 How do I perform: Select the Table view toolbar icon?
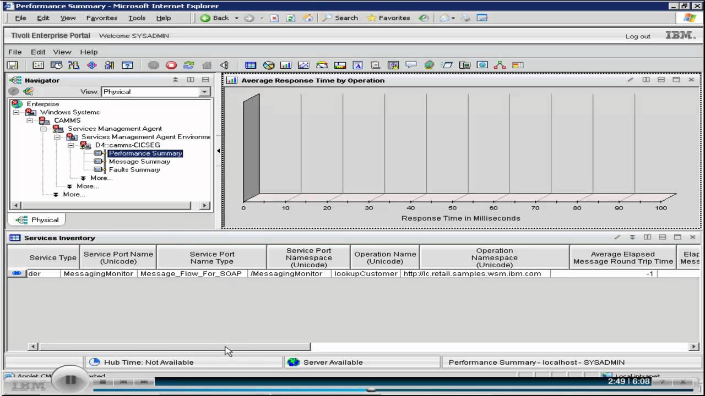(251, 65)
